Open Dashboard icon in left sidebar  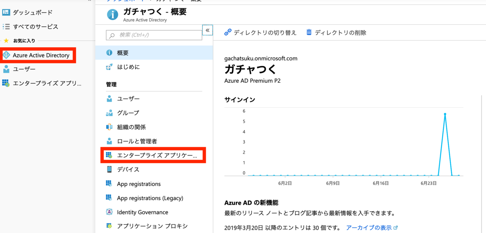coord(6,13)
